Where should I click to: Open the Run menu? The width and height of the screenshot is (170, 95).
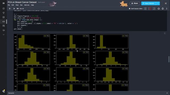pos(21,5)
